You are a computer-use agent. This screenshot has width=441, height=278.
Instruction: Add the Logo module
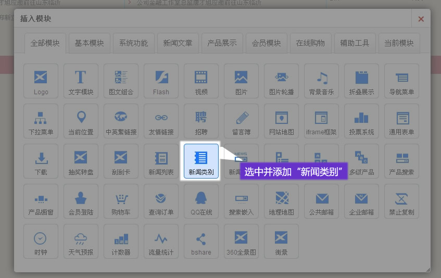41,81
